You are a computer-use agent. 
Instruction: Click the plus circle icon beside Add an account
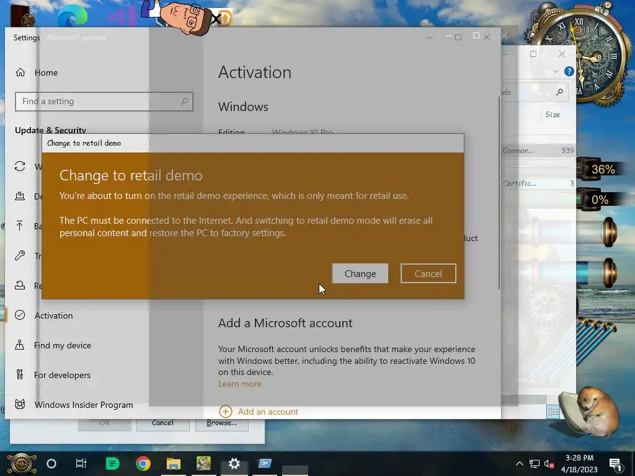click(x=226, y=412)
